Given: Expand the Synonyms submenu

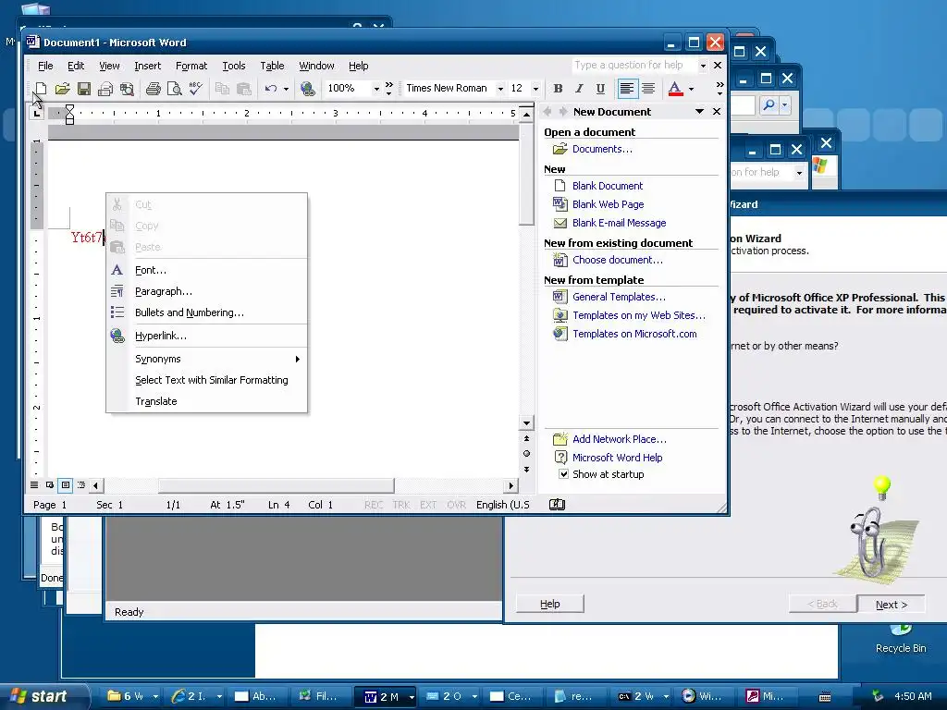Looking at the screenshot, I should (207, 359).
